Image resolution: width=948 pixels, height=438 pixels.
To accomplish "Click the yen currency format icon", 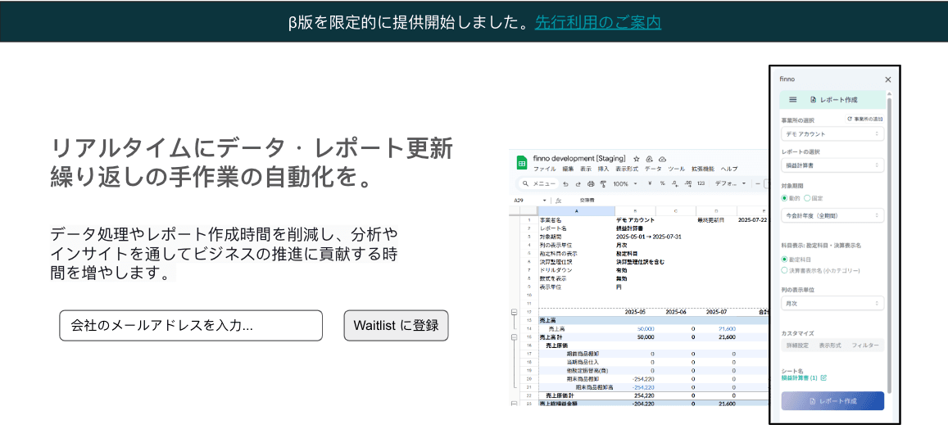I will click(x=650, y=184).
